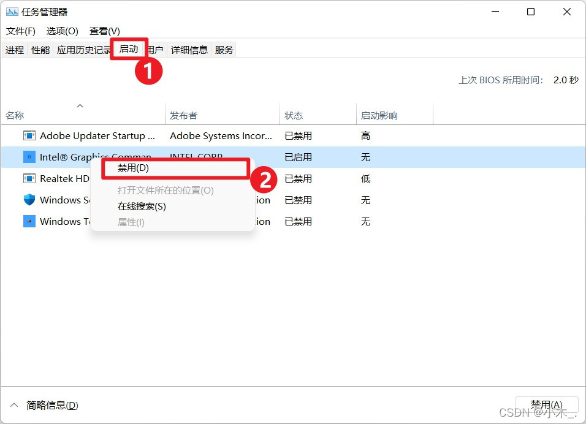The height and width of the screenshot is (424, 586).
Task: Open the 文件(F) menu
Action: (x=21, y=31)
